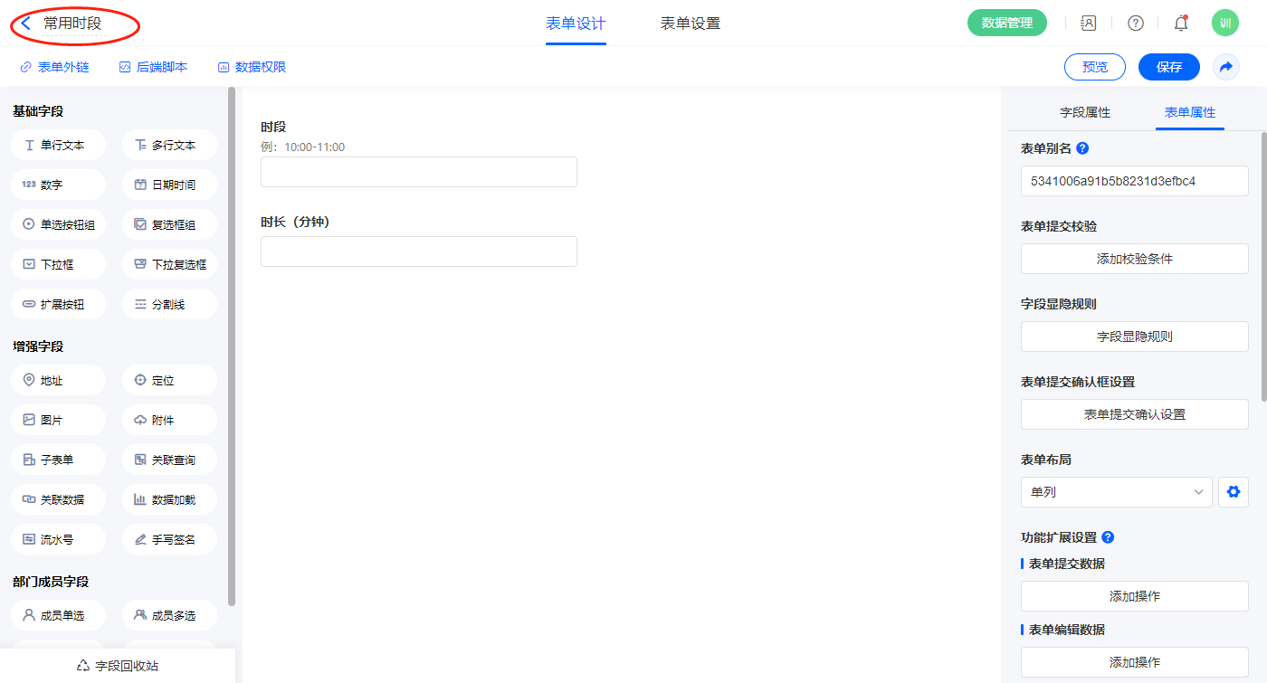Add the 单选按钮组 radio field
Viewport: 1267px width, 683px height.
pos(58,224)
